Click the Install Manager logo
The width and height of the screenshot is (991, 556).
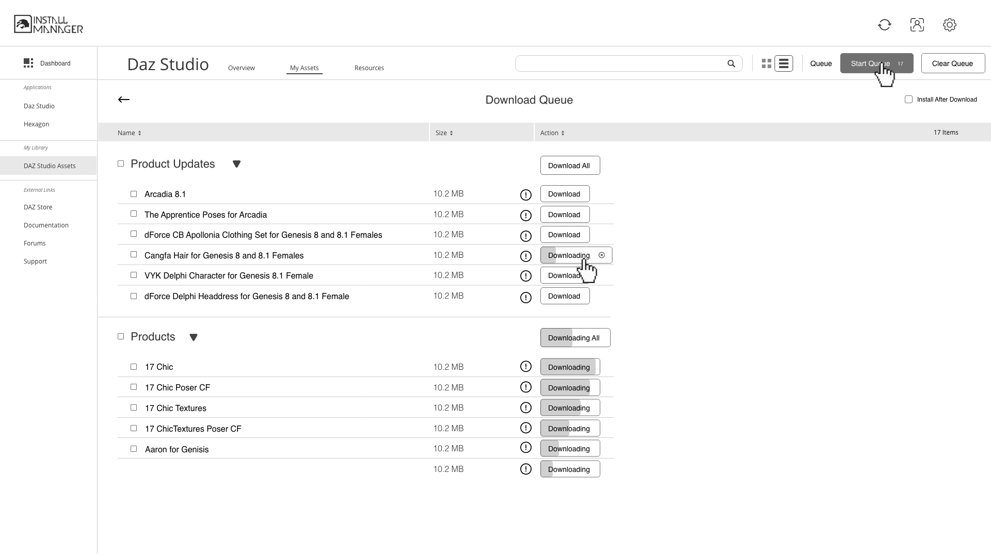tap(49, 24)
